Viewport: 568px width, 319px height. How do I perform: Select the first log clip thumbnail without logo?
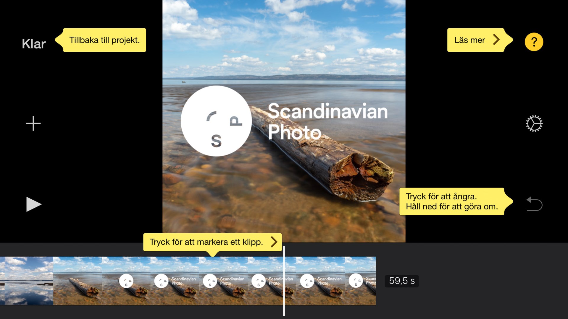click(78, 281)
